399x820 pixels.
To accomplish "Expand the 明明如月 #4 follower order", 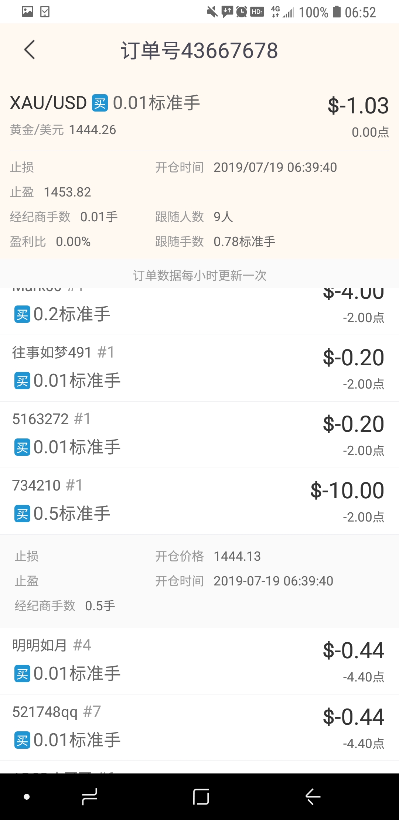I will click(199, 661).
